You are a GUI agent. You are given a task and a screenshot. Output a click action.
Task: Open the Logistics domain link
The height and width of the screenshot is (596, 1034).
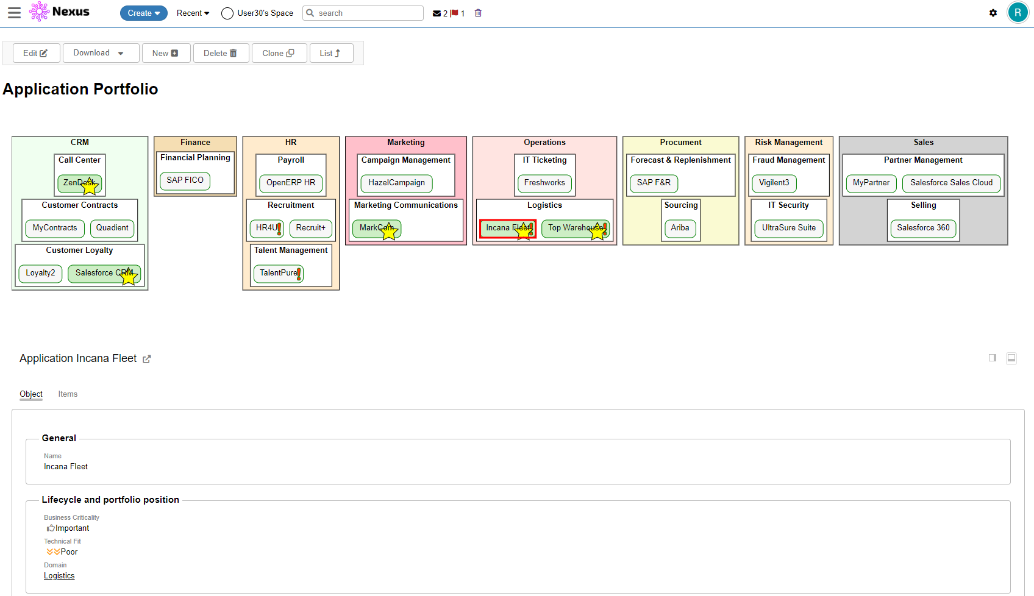[x=59, y=576]
